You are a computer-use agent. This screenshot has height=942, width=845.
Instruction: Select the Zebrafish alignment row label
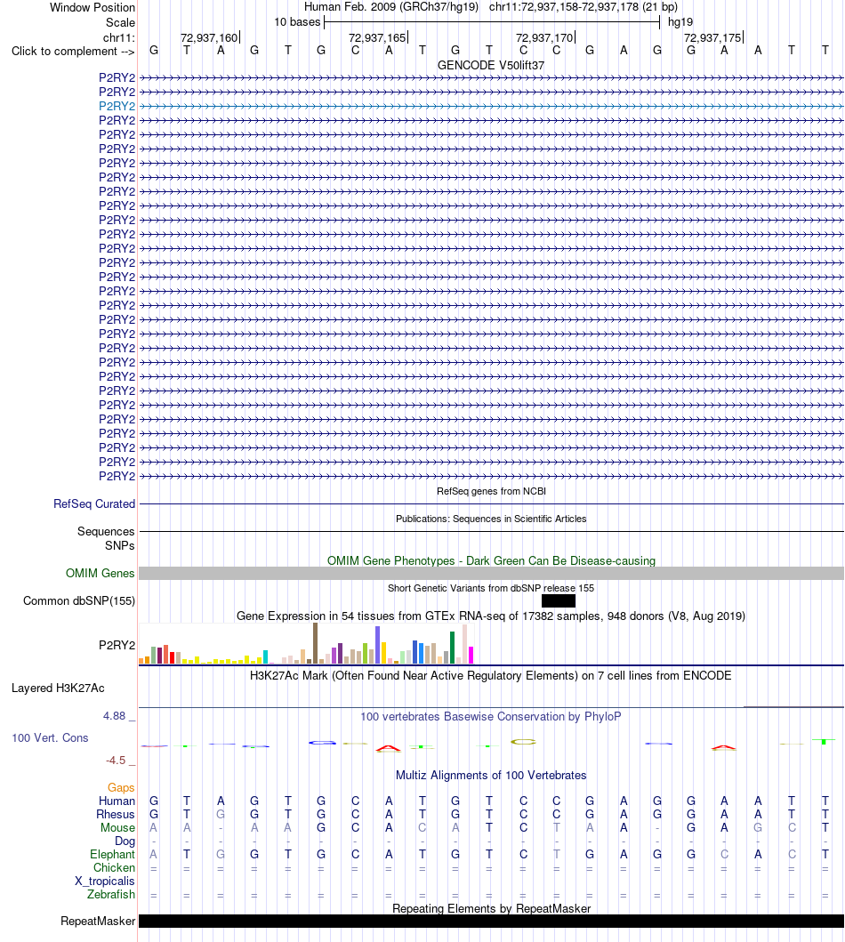111,894
